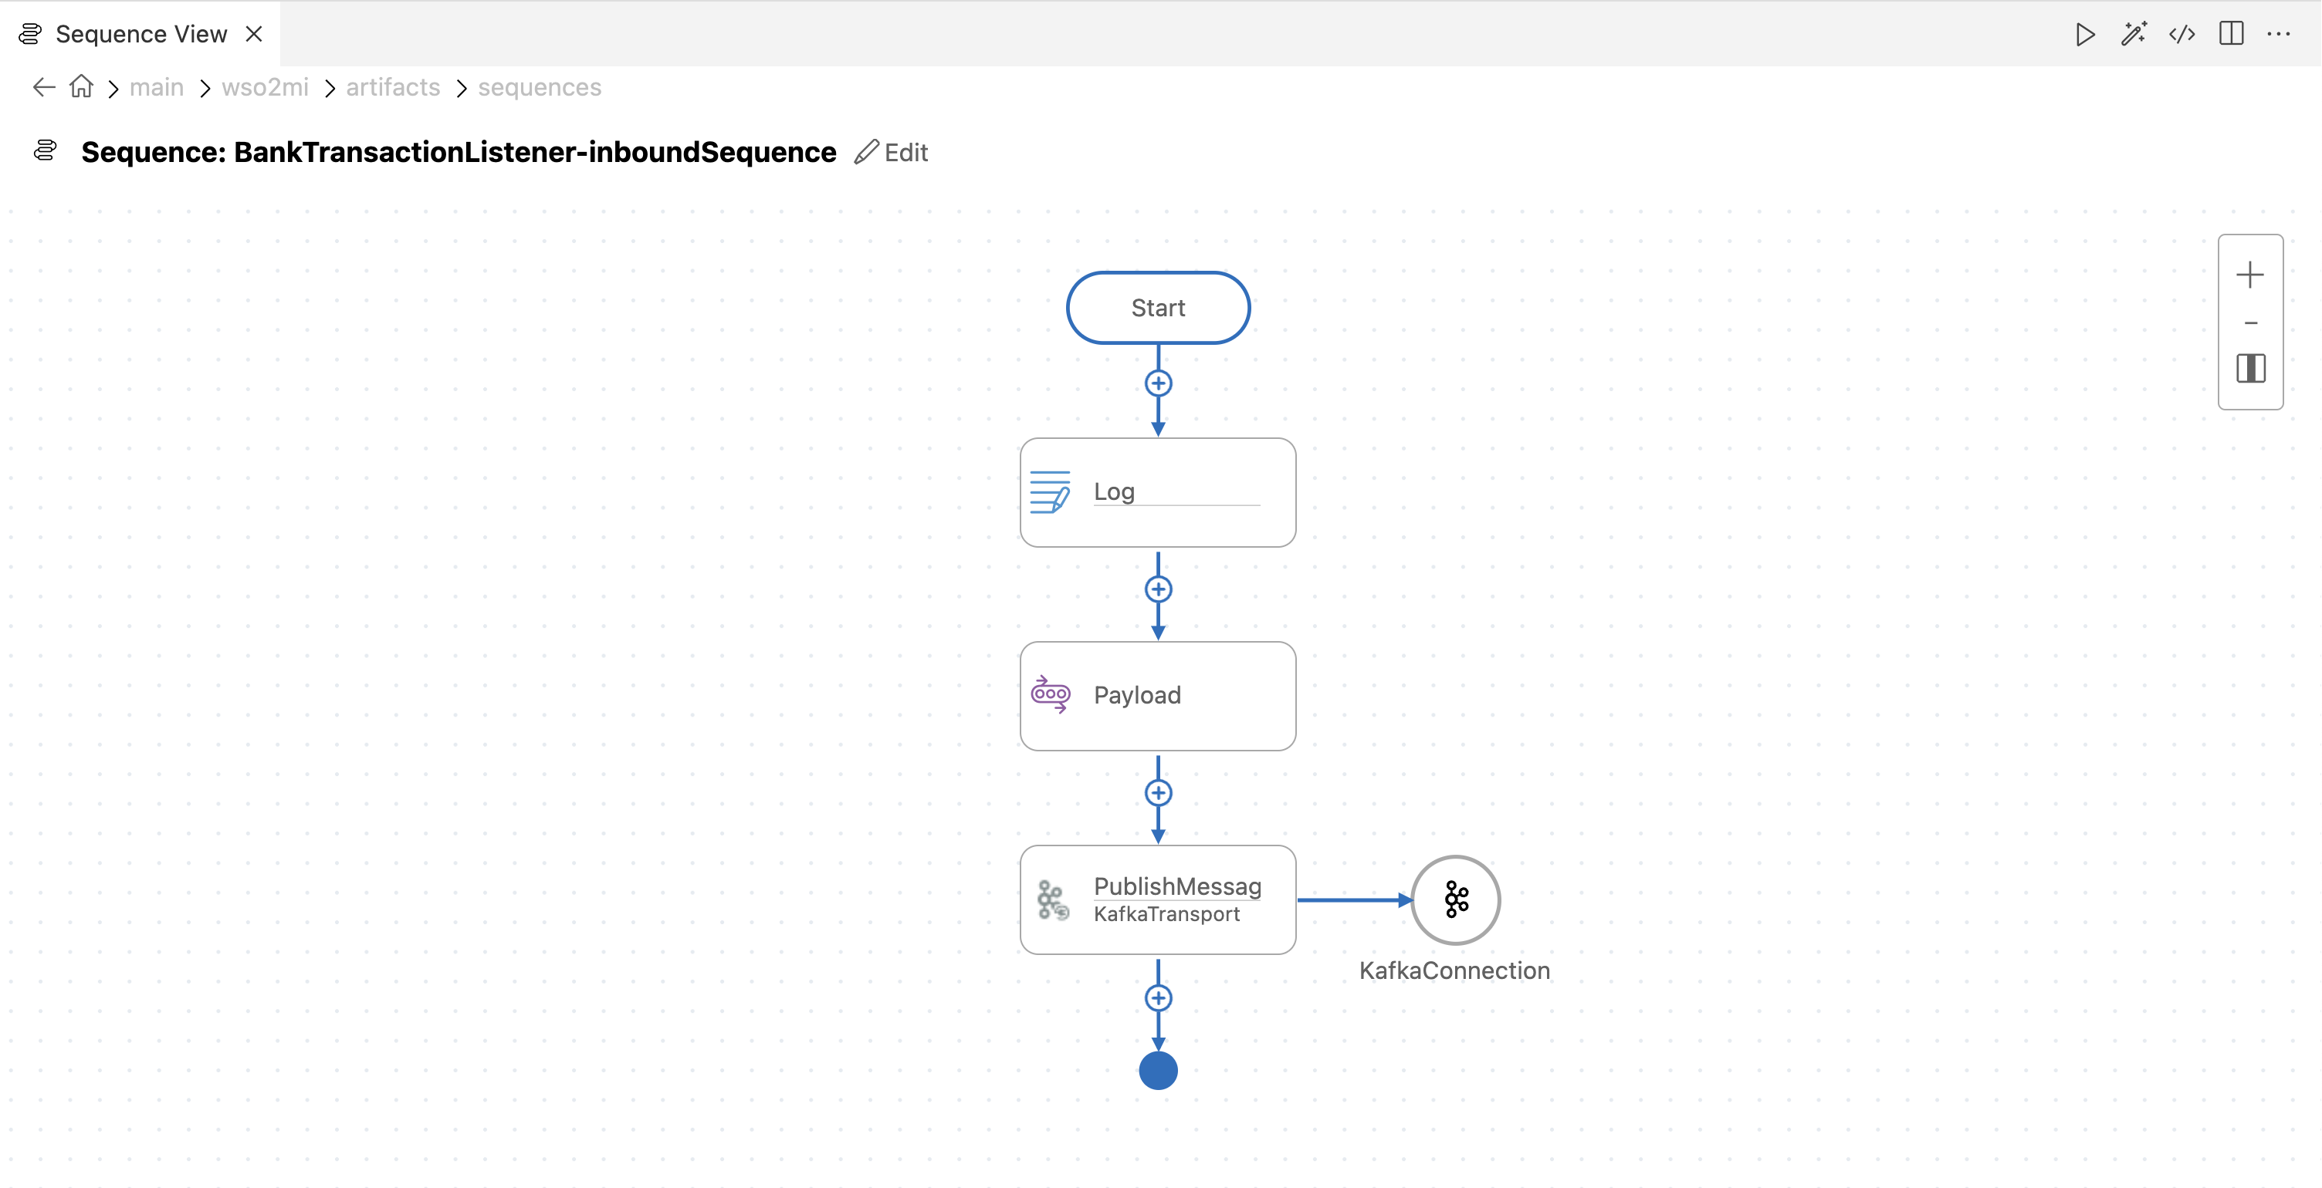Edit the sequence name via Edit link
2322x1188 pixels.
point(892,151)
